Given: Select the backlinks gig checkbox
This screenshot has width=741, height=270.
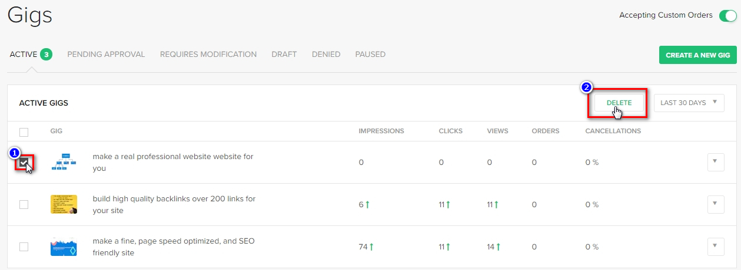Looking at the screenshot, I should pyautogui.click(x=24, y=204).
